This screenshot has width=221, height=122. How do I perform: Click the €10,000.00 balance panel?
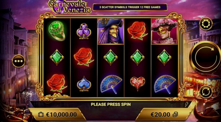point(57,115)
